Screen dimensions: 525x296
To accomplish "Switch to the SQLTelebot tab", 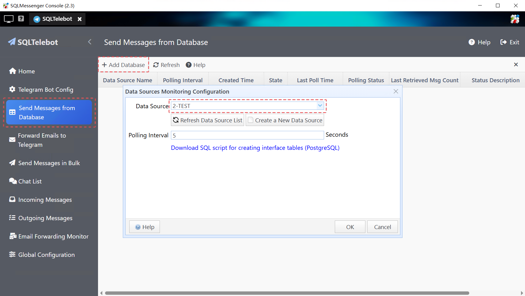I will point(57,19).
